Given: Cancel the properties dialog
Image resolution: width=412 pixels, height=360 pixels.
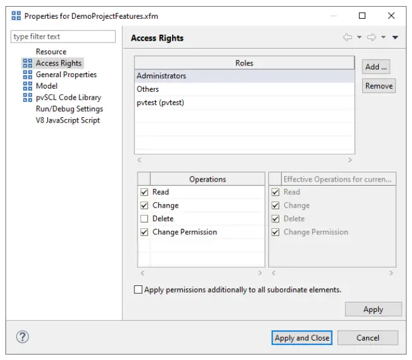Looking at the screenshot, I should pyautogui.click(x=368, y=338).
